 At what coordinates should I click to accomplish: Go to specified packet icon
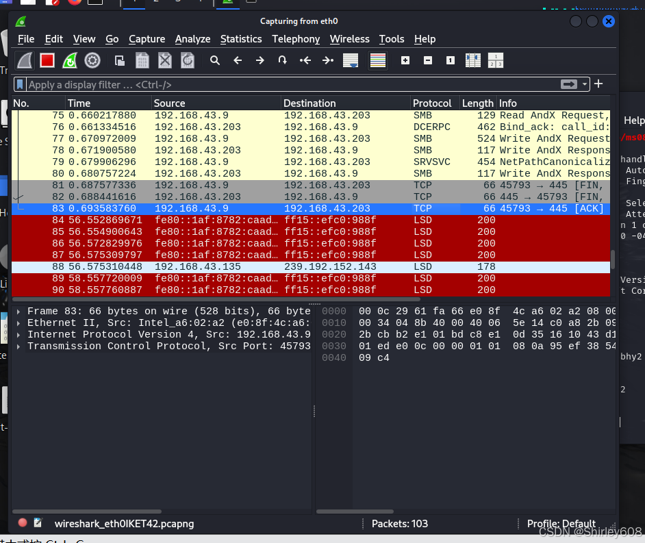[x=282, y=61]
